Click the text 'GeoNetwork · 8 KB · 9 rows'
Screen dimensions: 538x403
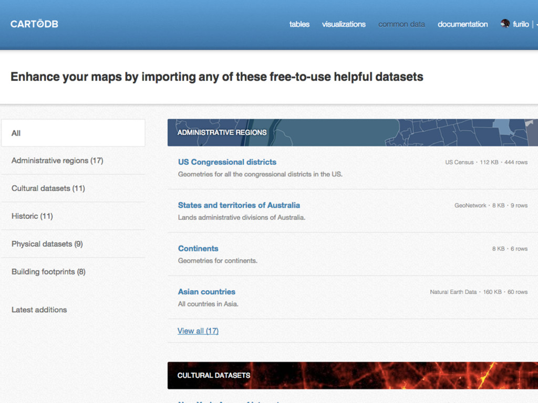point(491,205)
